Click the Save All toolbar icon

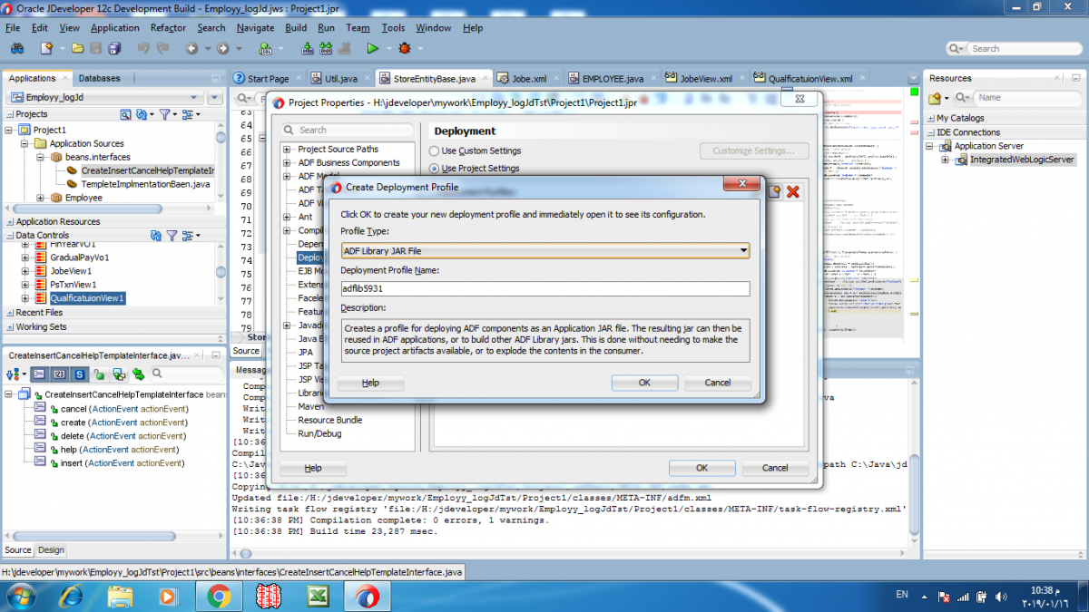(x=115, y=48)
